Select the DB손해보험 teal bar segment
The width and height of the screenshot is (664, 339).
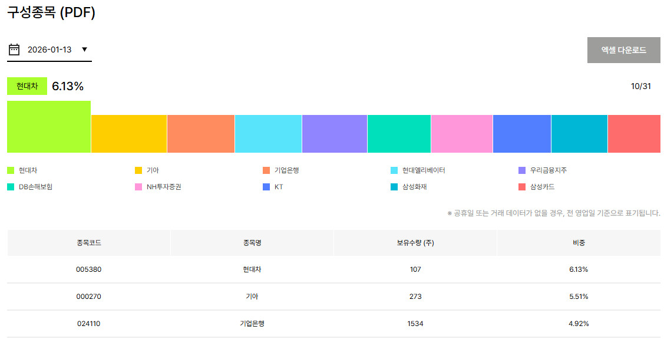pyautogui.click(x=399, y=133)
